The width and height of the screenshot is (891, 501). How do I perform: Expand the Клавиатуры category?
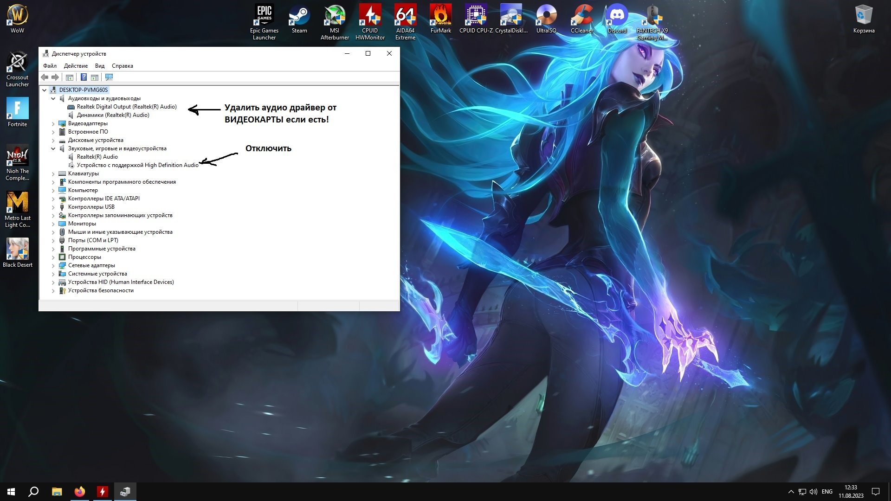click(x=53, y=173)
